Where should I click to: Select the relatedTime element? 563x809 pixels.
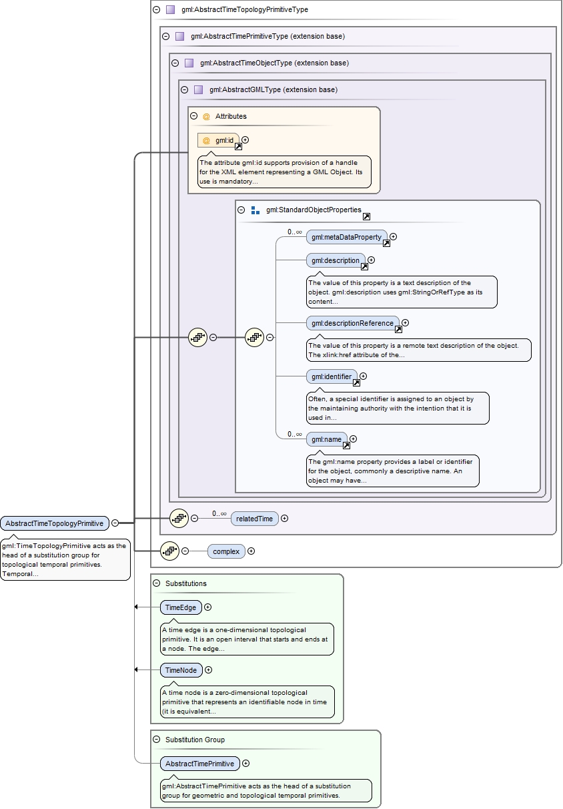pos(255,519)
